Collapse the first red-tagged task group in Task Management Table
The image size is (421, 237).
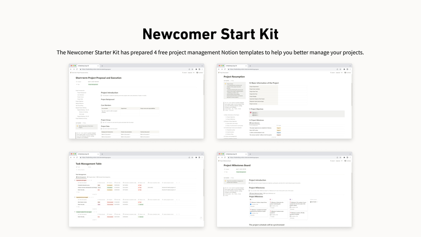point(75,180)
